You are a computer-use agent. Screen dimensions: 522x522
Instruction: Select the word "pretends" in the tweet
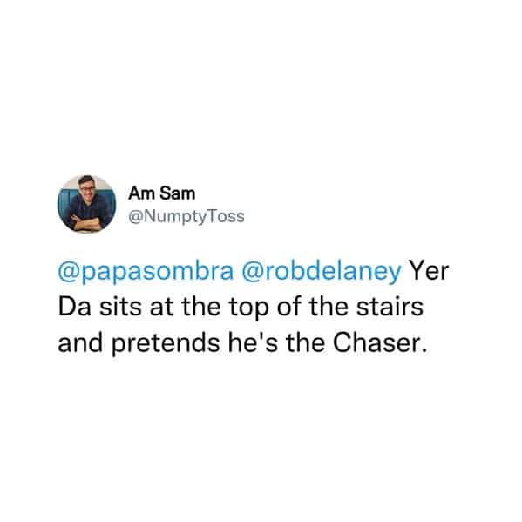point(166,343)
